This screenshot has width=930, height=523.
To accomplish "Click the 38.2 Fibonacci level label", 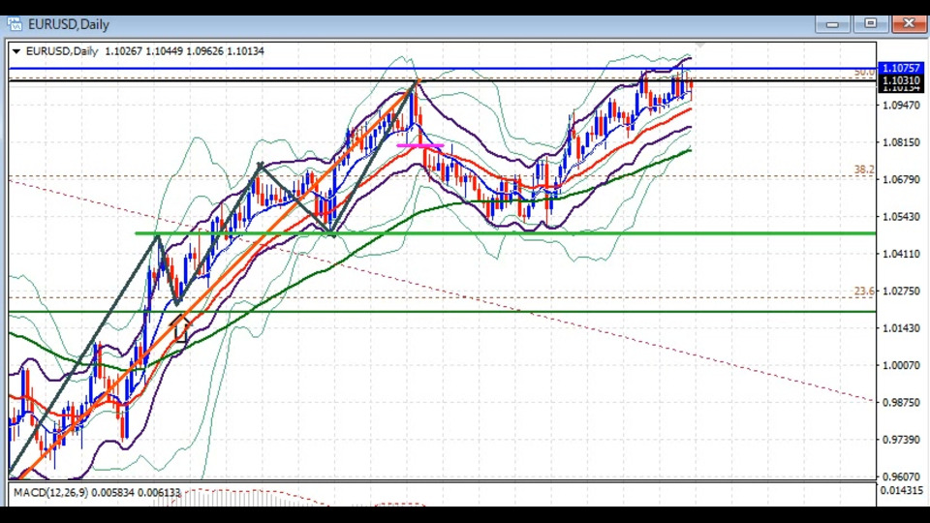I will pos(864,169).
